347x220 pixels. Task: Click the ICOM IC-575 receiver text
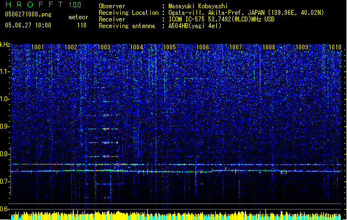pos(222,19)
